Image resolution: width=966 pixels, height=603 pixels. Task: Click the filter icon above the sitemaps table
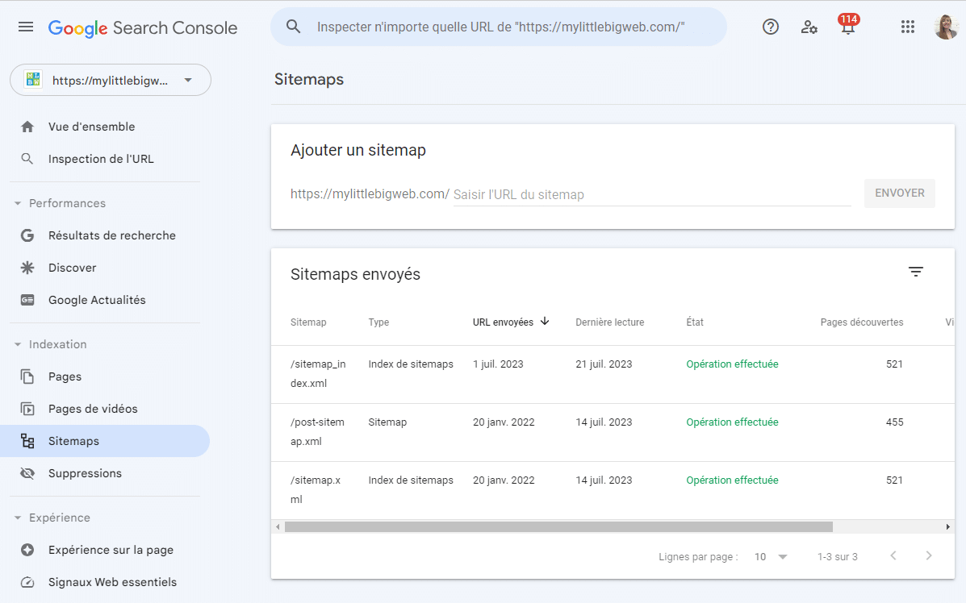pyautogui.click(x=915, y=272)
